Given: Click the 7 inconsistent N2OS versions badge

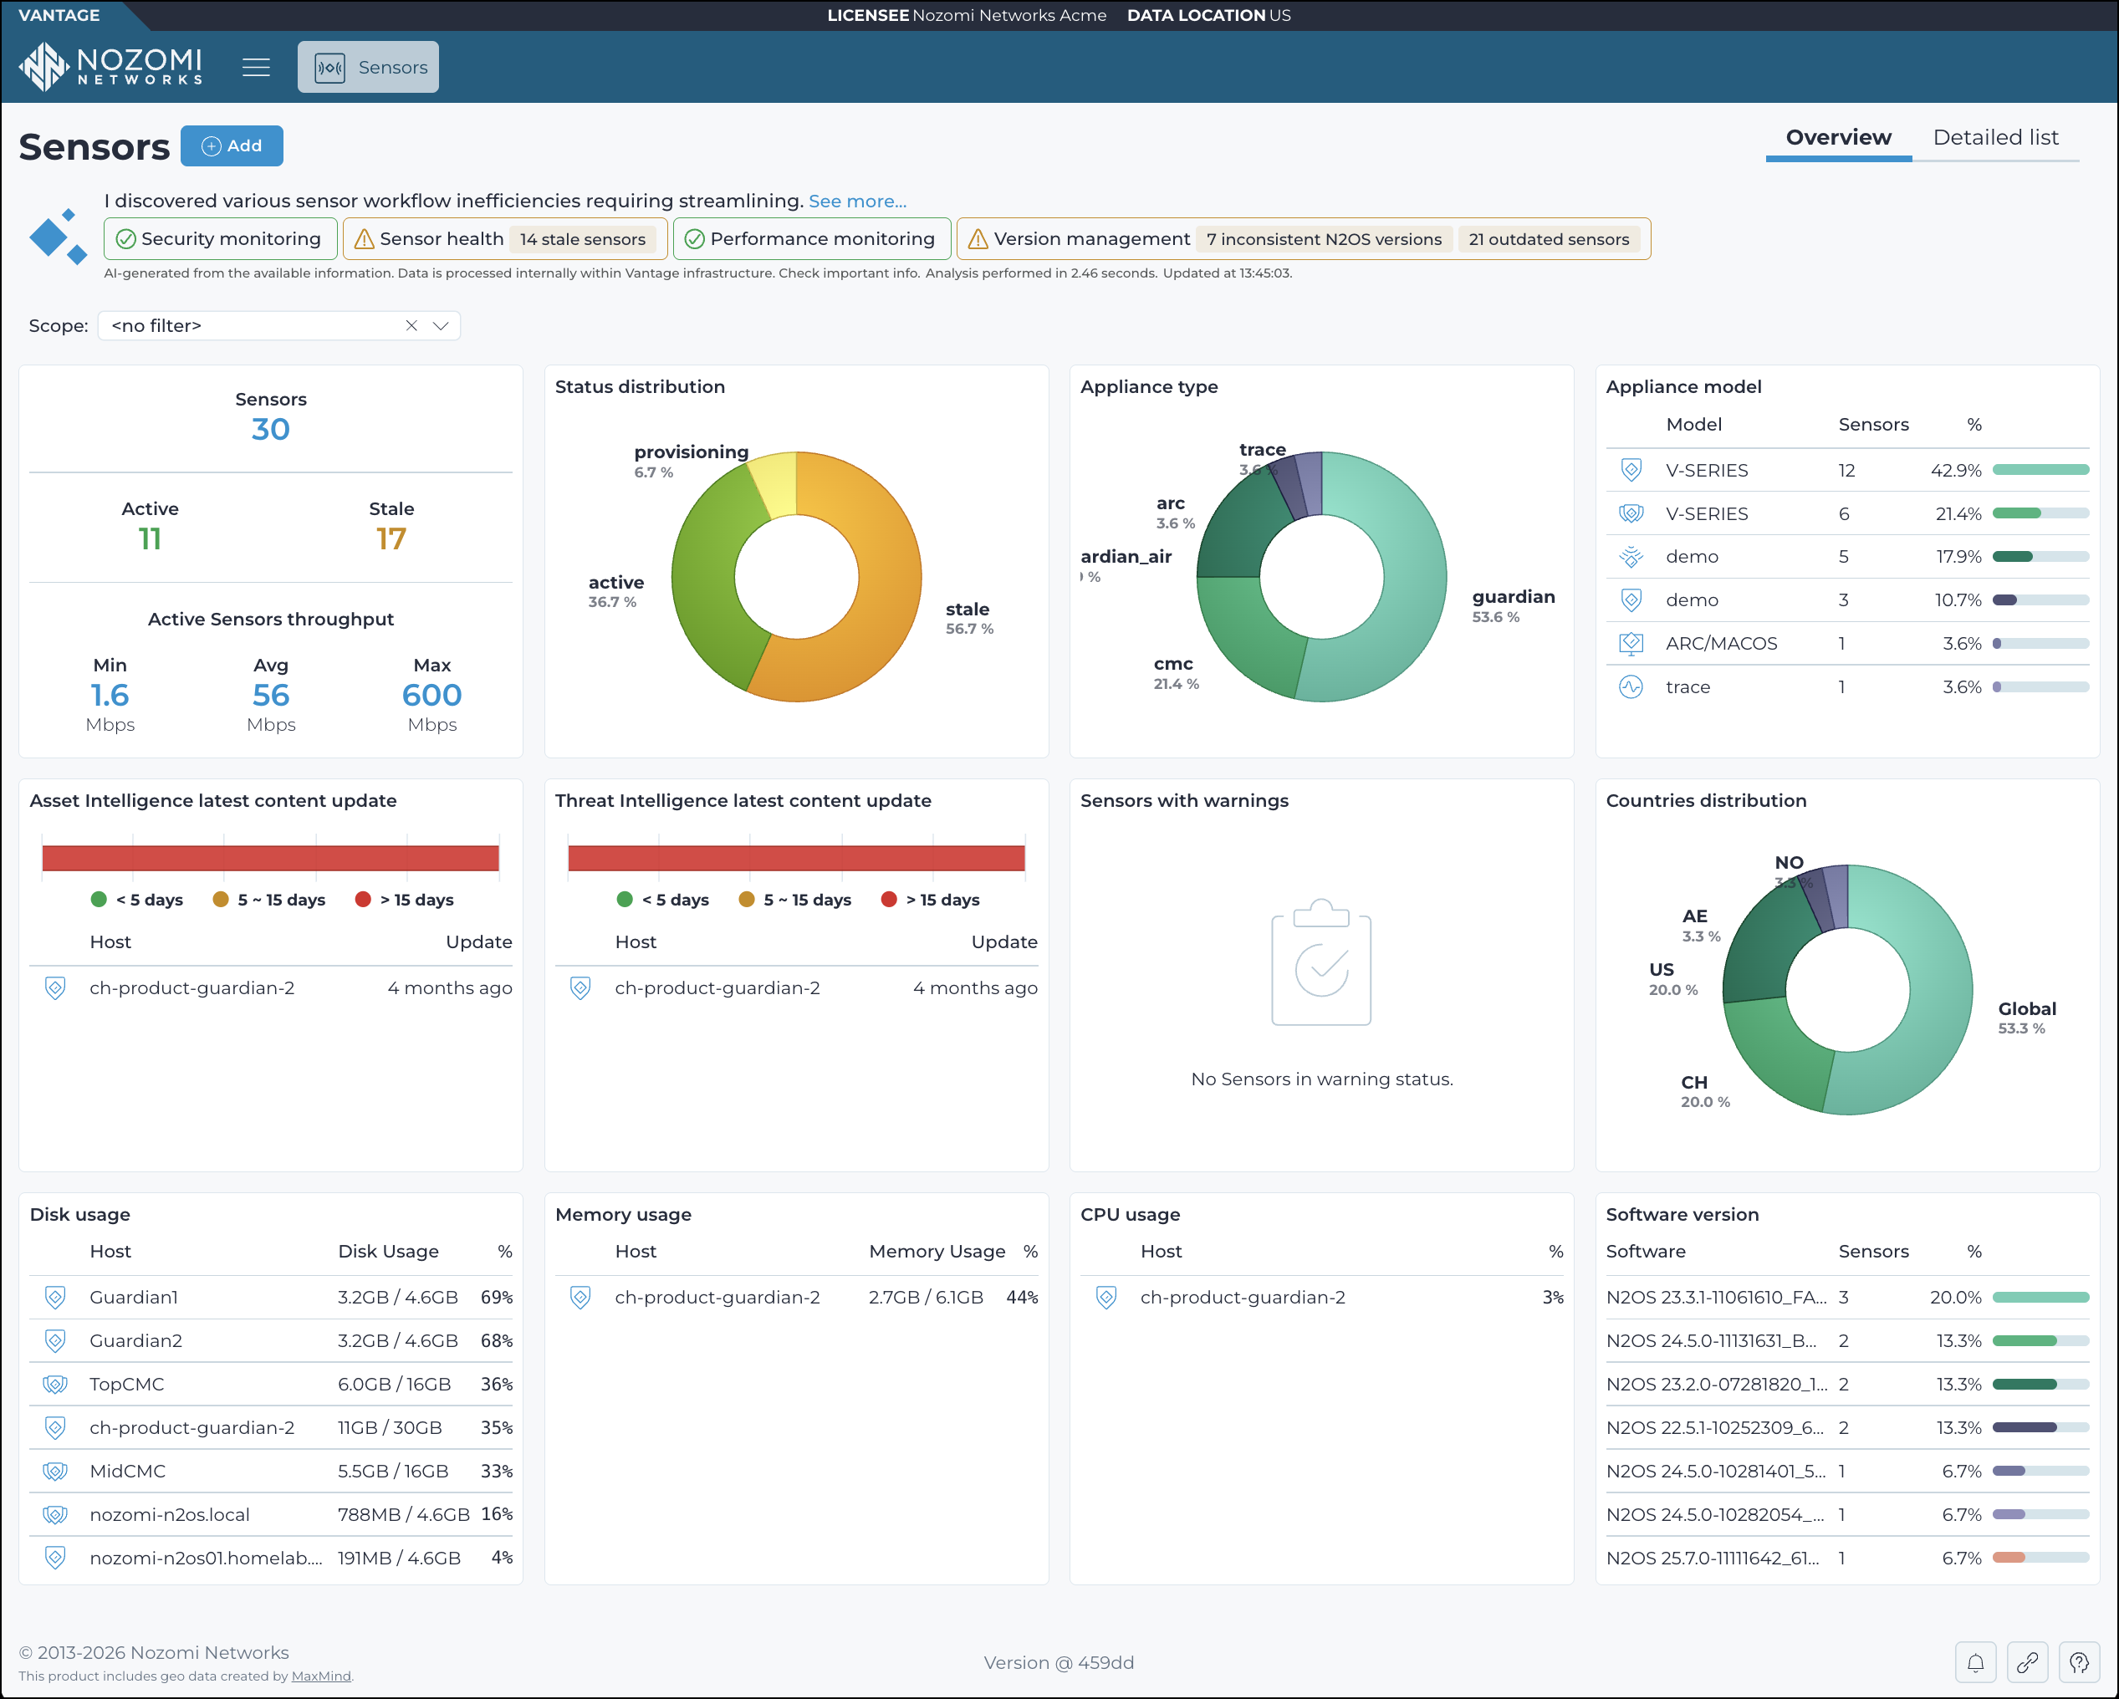Looking at the screenshot, I should click(x=1324, y=239).
